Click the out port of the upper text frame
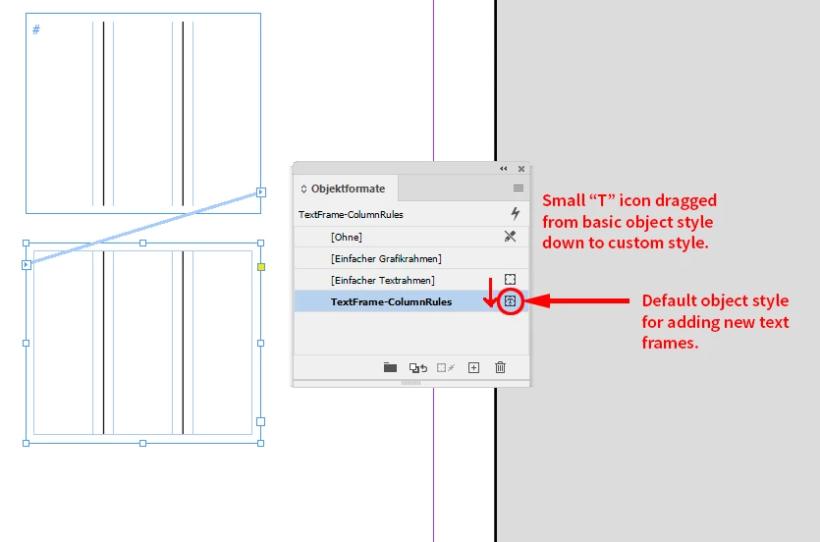The height and width of the screenshot is (542, 820). 261,192
